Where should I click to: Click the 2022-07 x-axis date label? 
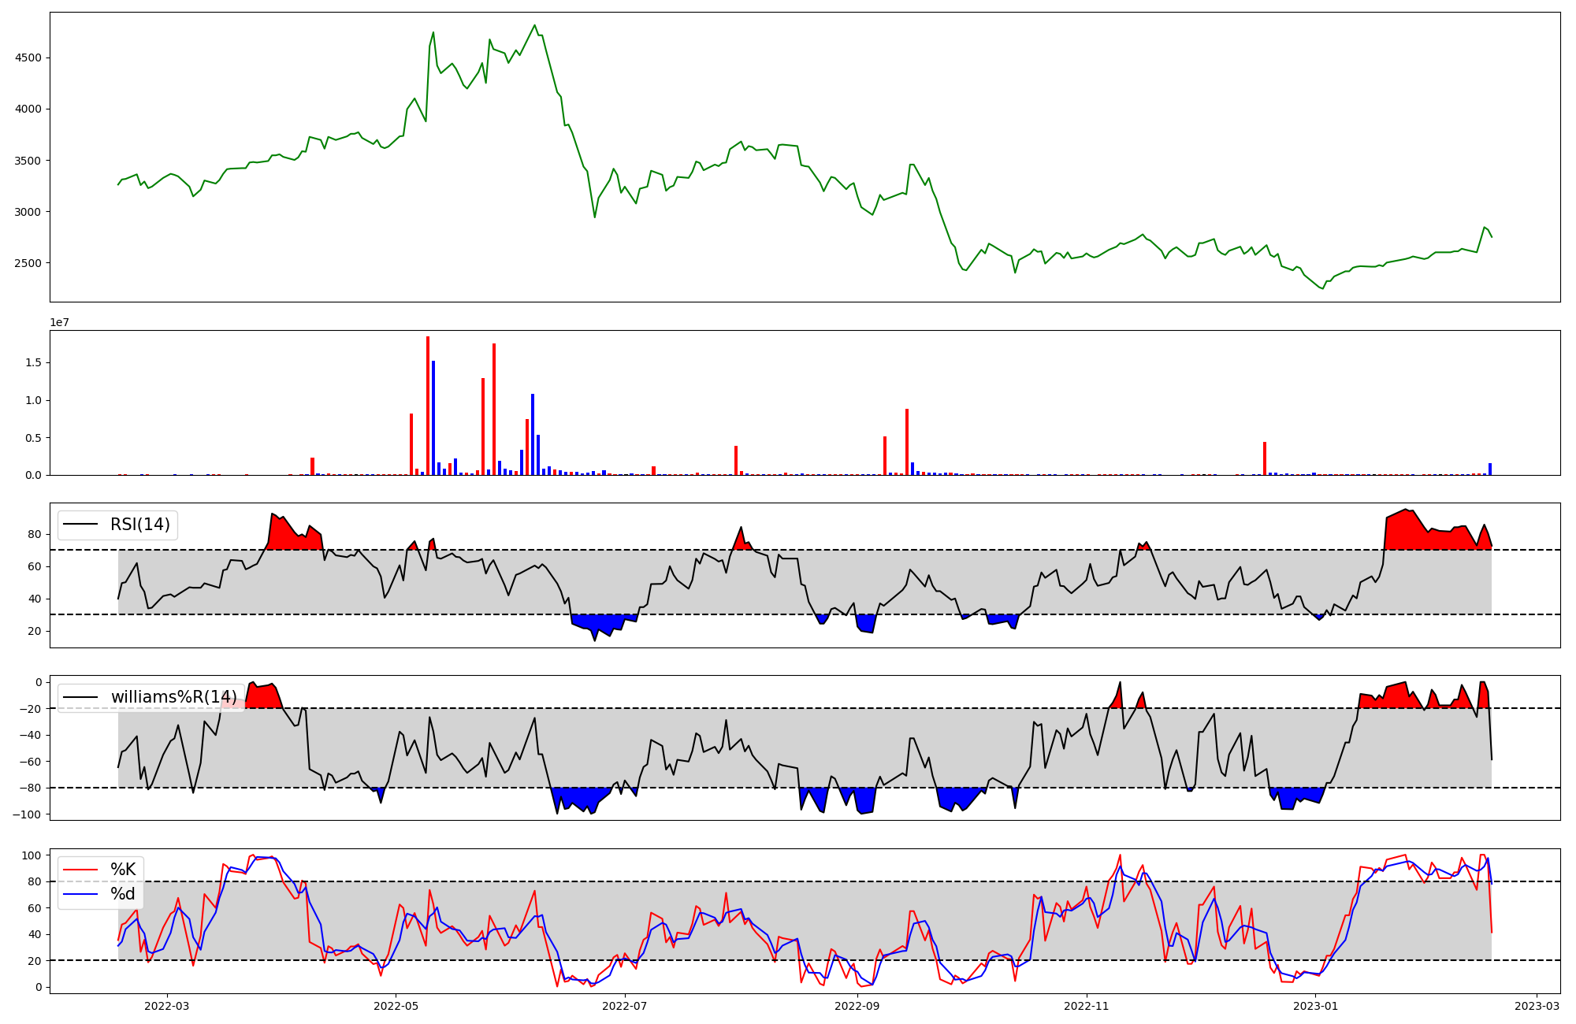click(626, 1005)
